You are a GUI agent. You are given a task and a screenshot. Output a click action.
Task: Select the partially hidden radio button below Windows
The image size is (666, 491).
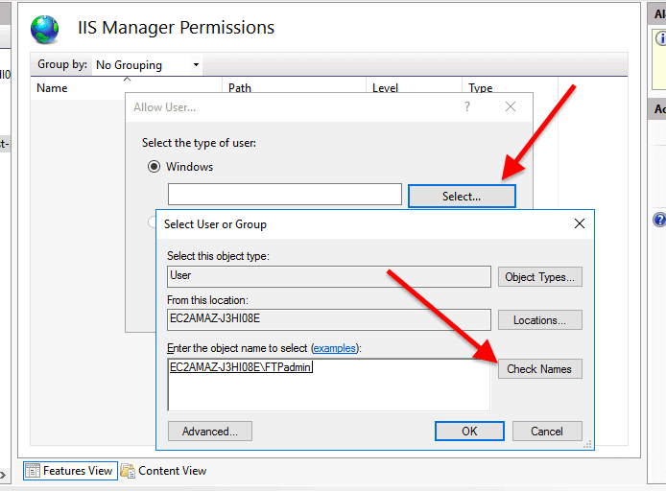tap(153, 222)
